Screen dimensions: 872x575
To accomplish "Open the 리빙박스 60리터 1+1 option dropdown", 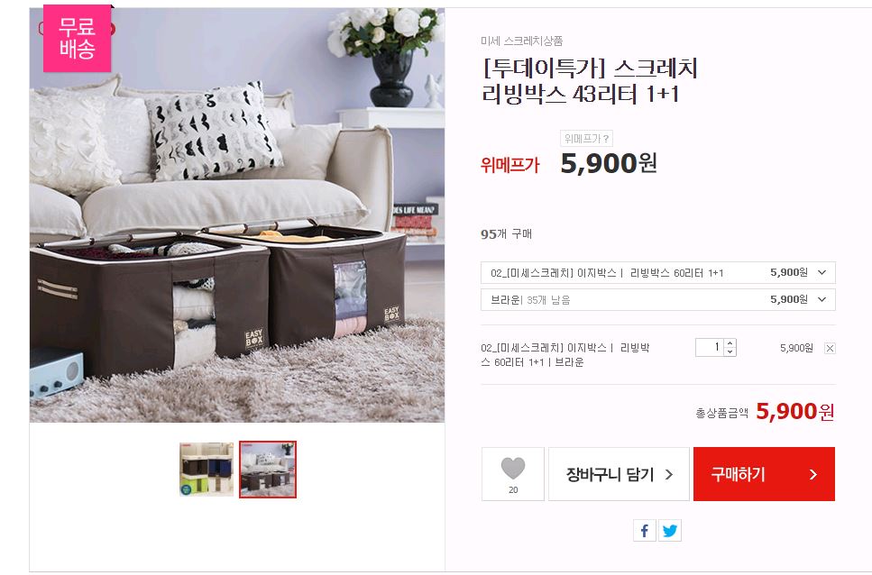I will [658, 273].
